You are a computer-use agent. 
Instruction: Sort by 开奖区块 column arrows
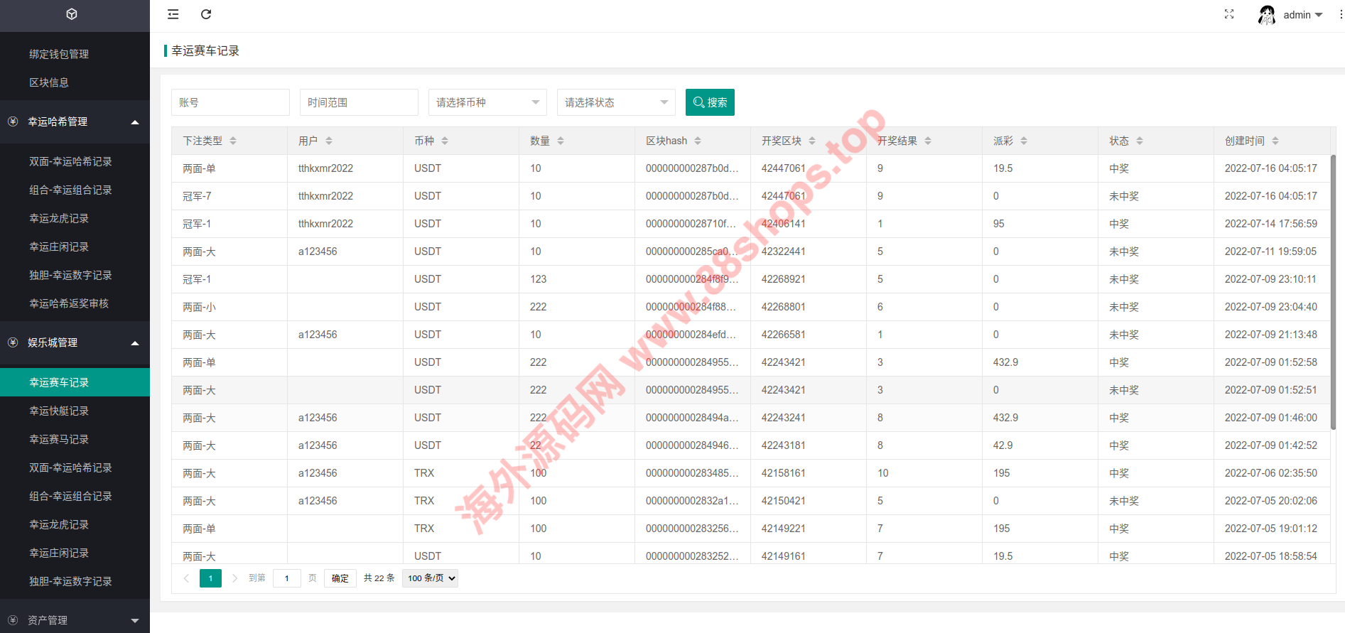[812, 141]
